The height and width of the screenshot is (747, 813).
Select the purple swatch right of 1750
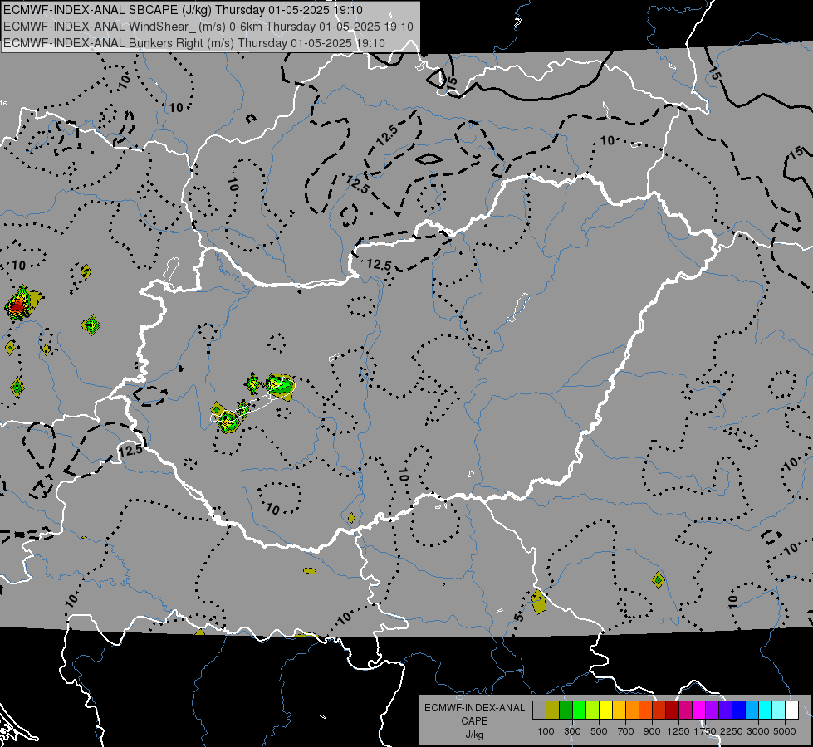(712, 710)
